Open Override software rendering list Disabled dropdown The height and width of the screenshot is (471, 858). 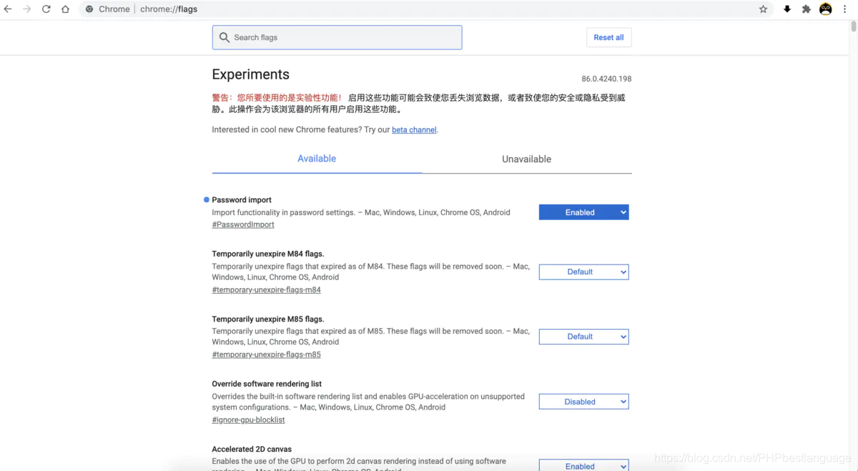tap(583, 402)
